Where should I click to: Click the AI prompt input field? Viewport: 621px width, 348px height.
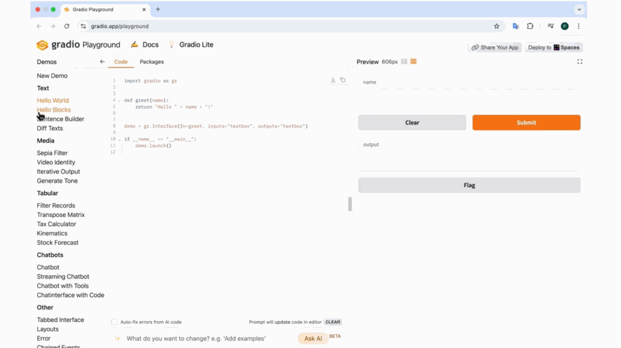[209, 338]
